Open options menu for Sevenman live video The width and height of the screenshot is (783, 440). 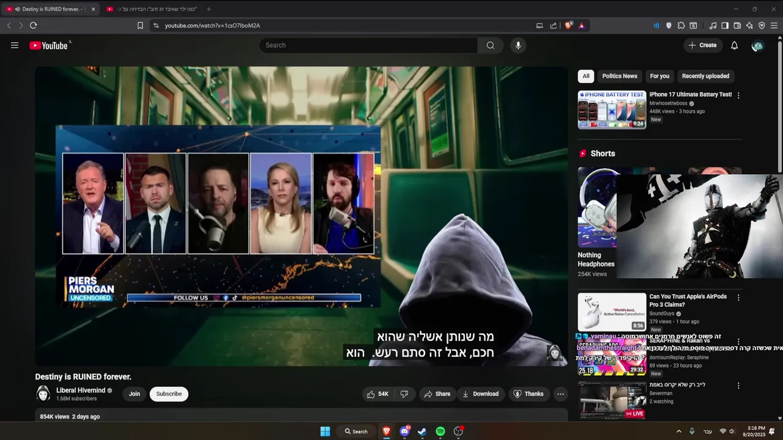tap(738, 386)
